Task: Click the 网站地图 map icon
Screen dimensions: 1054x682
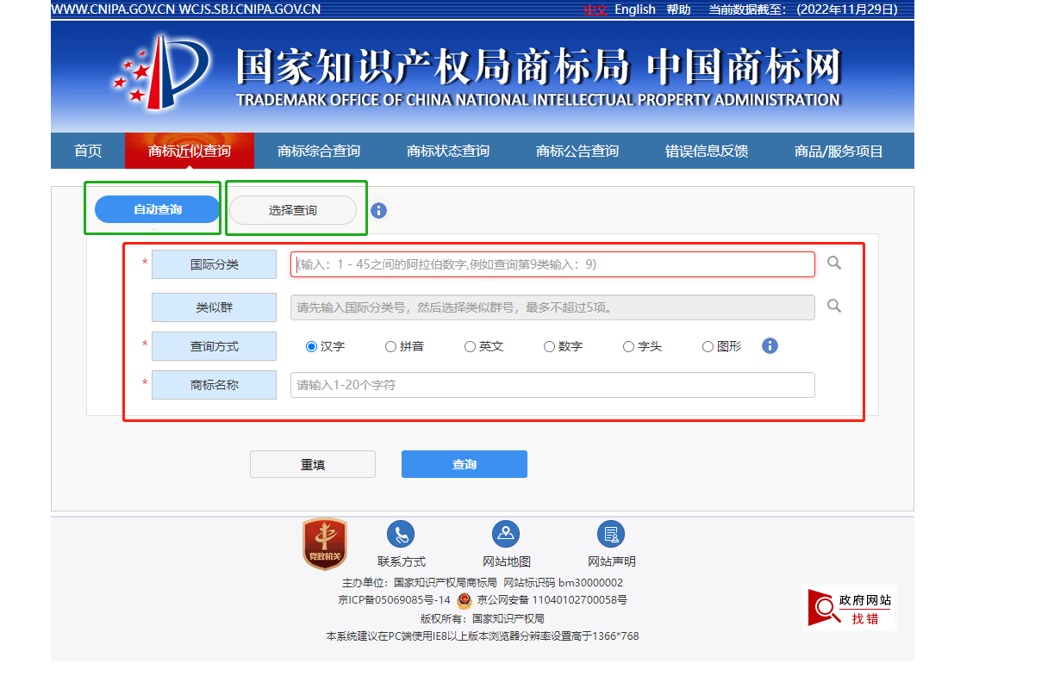Action: pos(506,534)
